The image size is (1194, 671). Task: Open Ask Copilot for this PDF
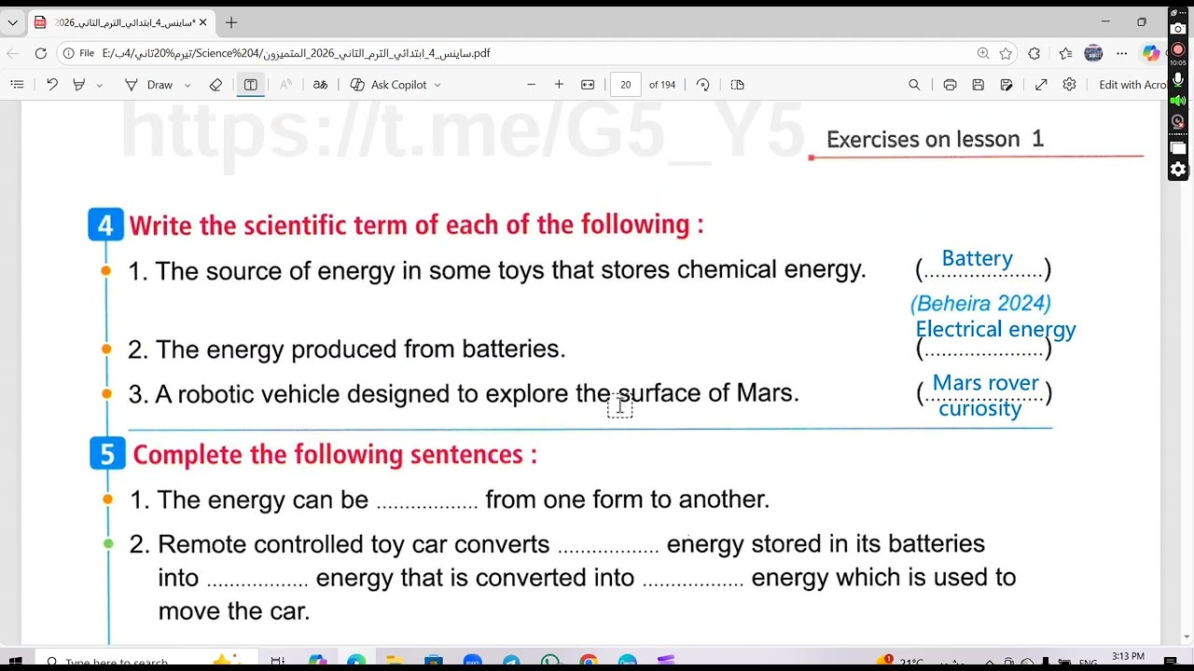tap(389, 85)
